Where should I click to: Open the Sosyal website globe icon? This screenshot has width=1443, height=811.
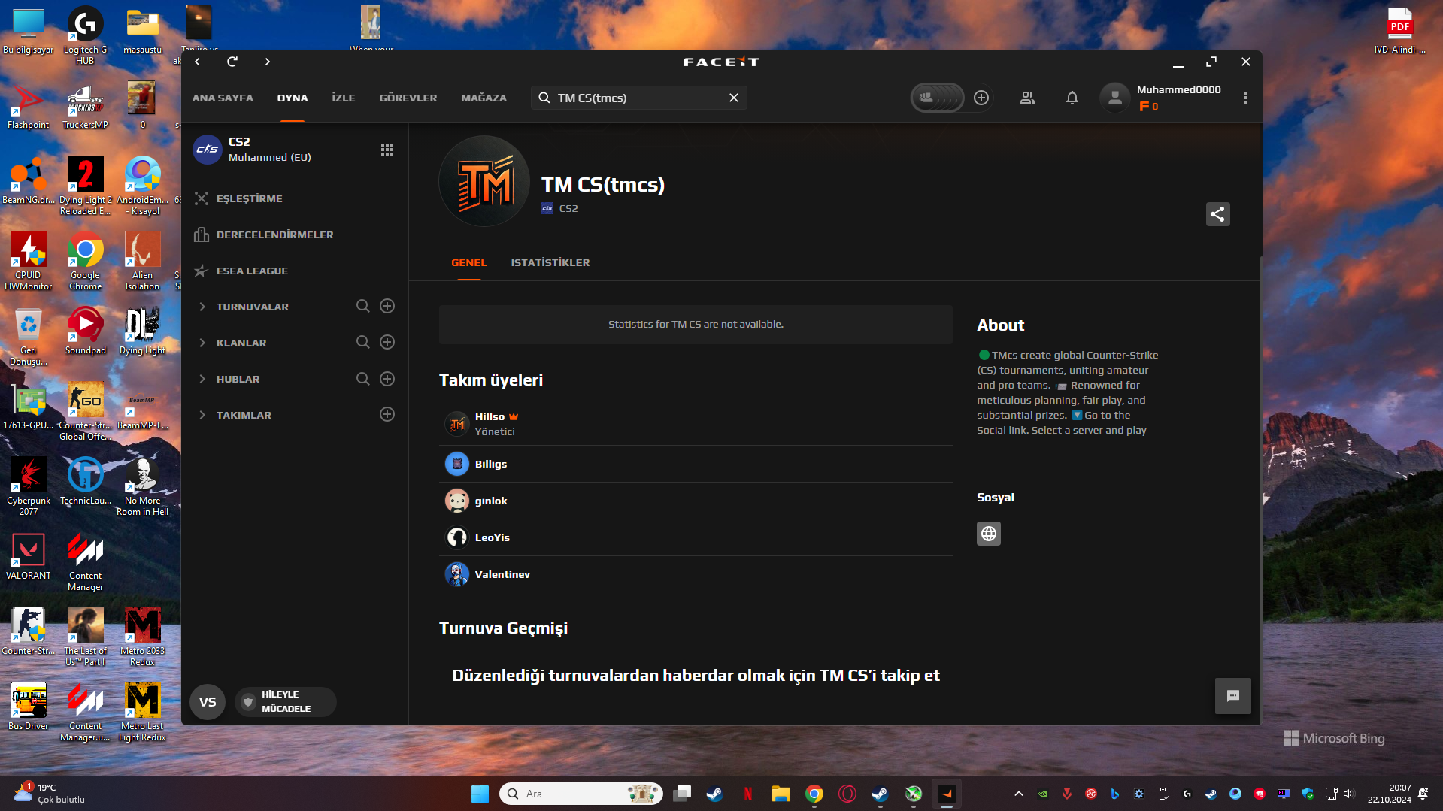pos(989,534)
